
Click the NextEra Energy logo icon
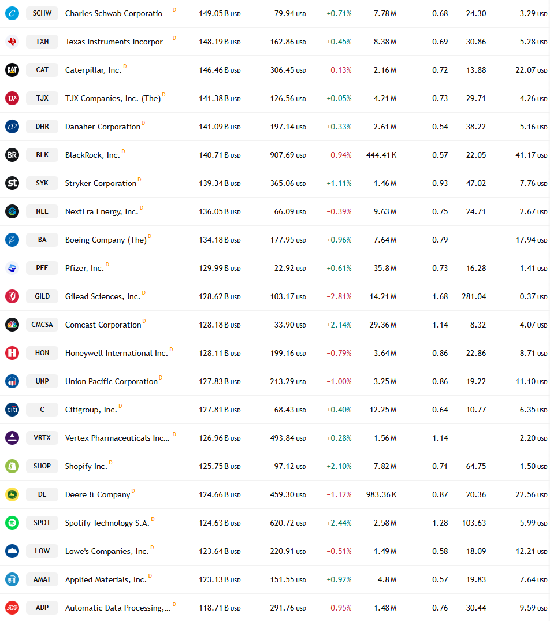(x=12, y=211)
